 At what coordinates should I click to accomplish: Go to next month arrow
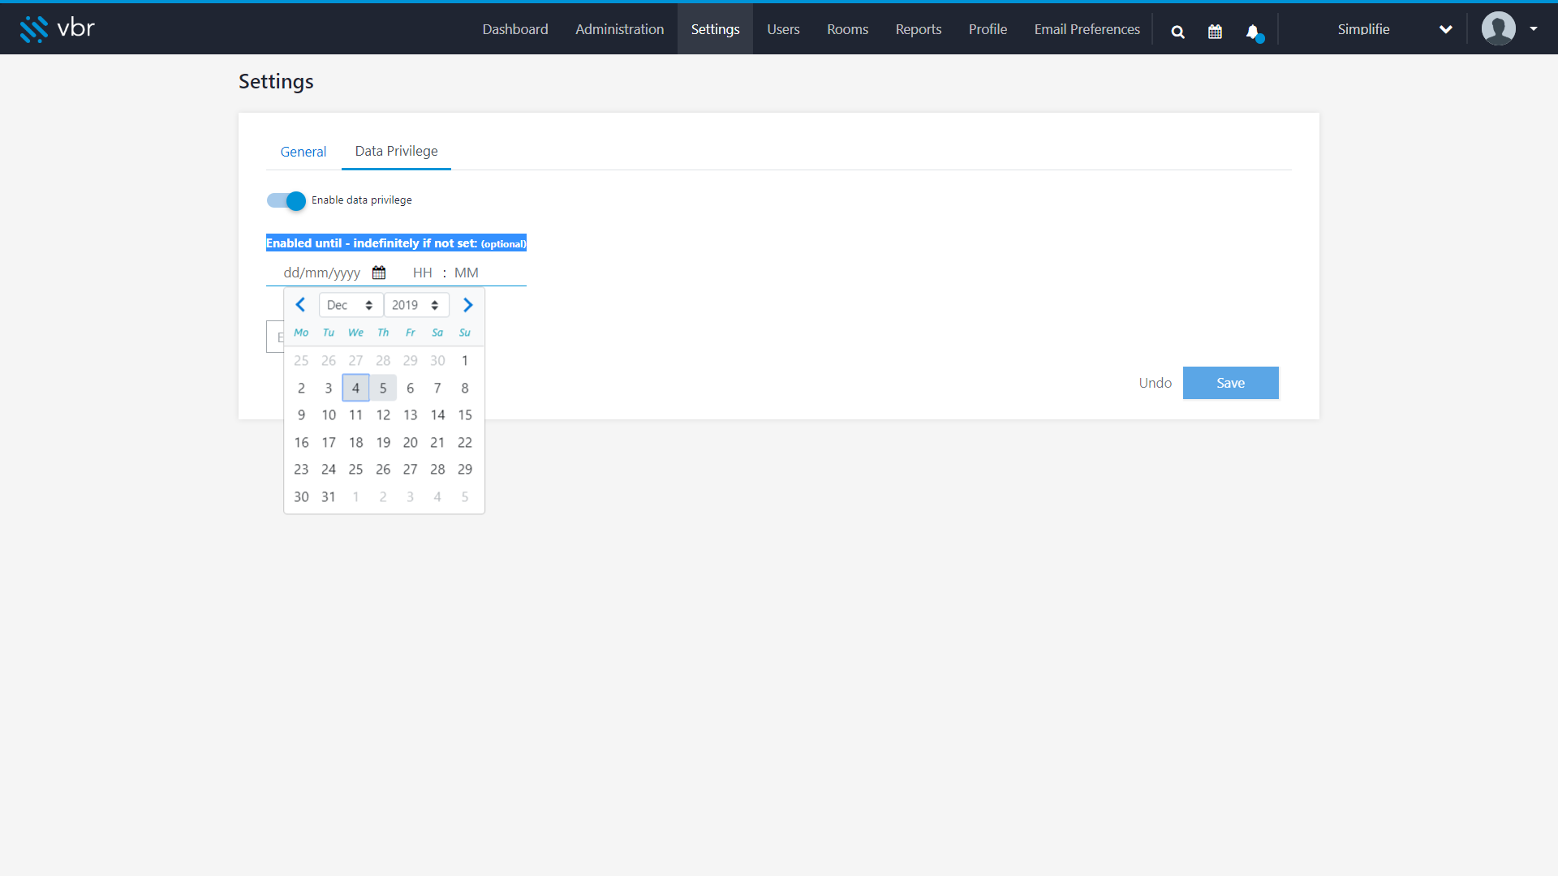coord(468,305)
